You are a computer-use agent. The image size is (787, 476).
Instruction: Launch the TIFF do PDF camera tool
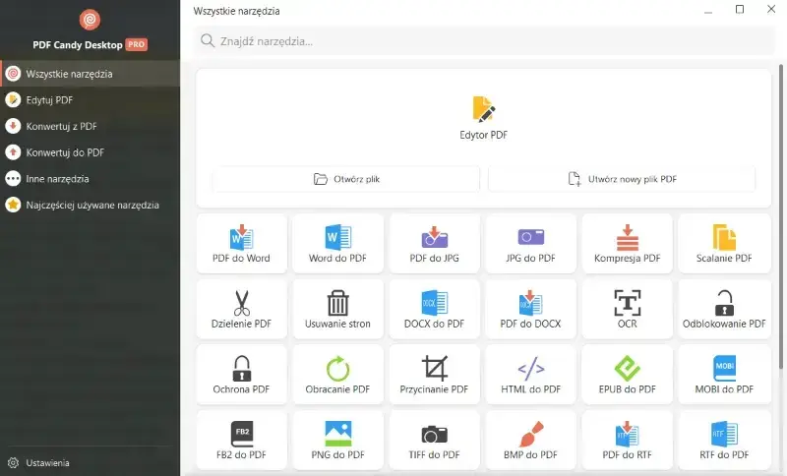point(434,440)
